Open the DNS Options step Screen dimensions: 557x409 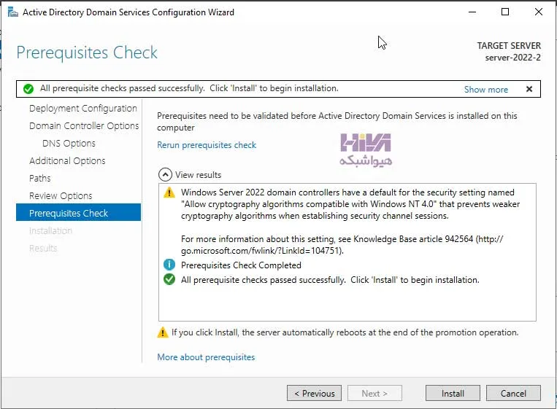tap(69, 144)
